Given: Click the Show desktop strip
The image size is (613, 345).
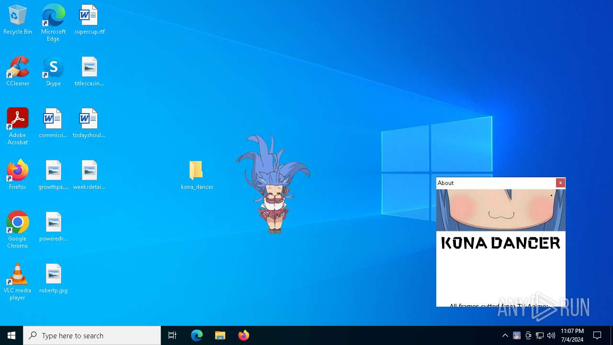Looking at the screenshot, I should coord(612,335).
